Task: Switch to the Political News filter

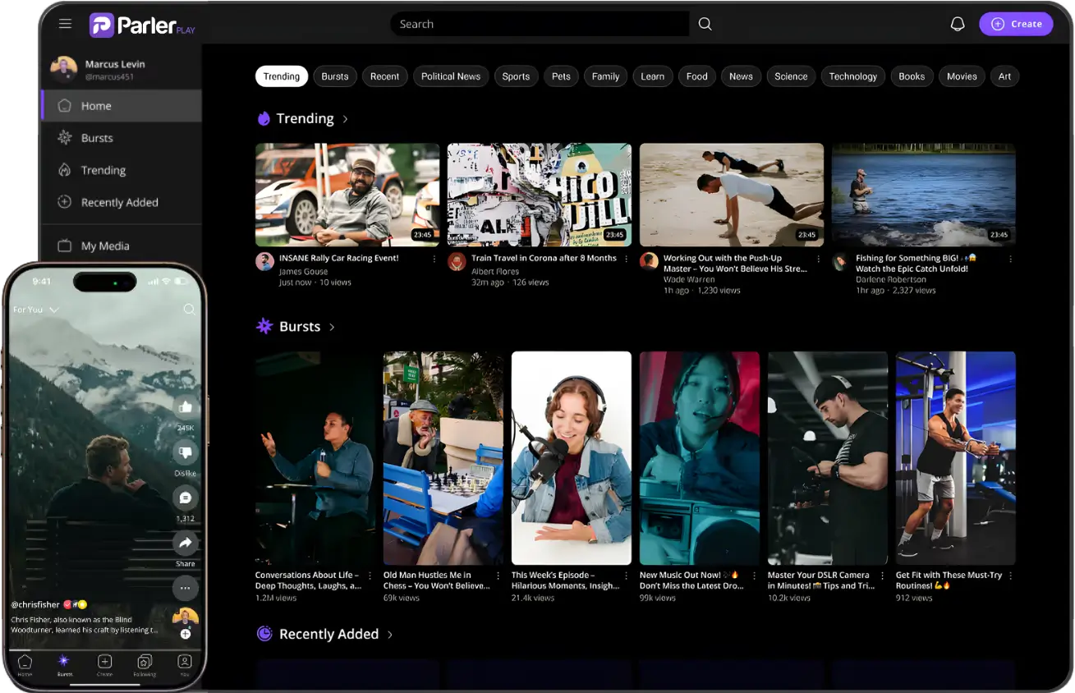Action: click(x=451, y=76)
